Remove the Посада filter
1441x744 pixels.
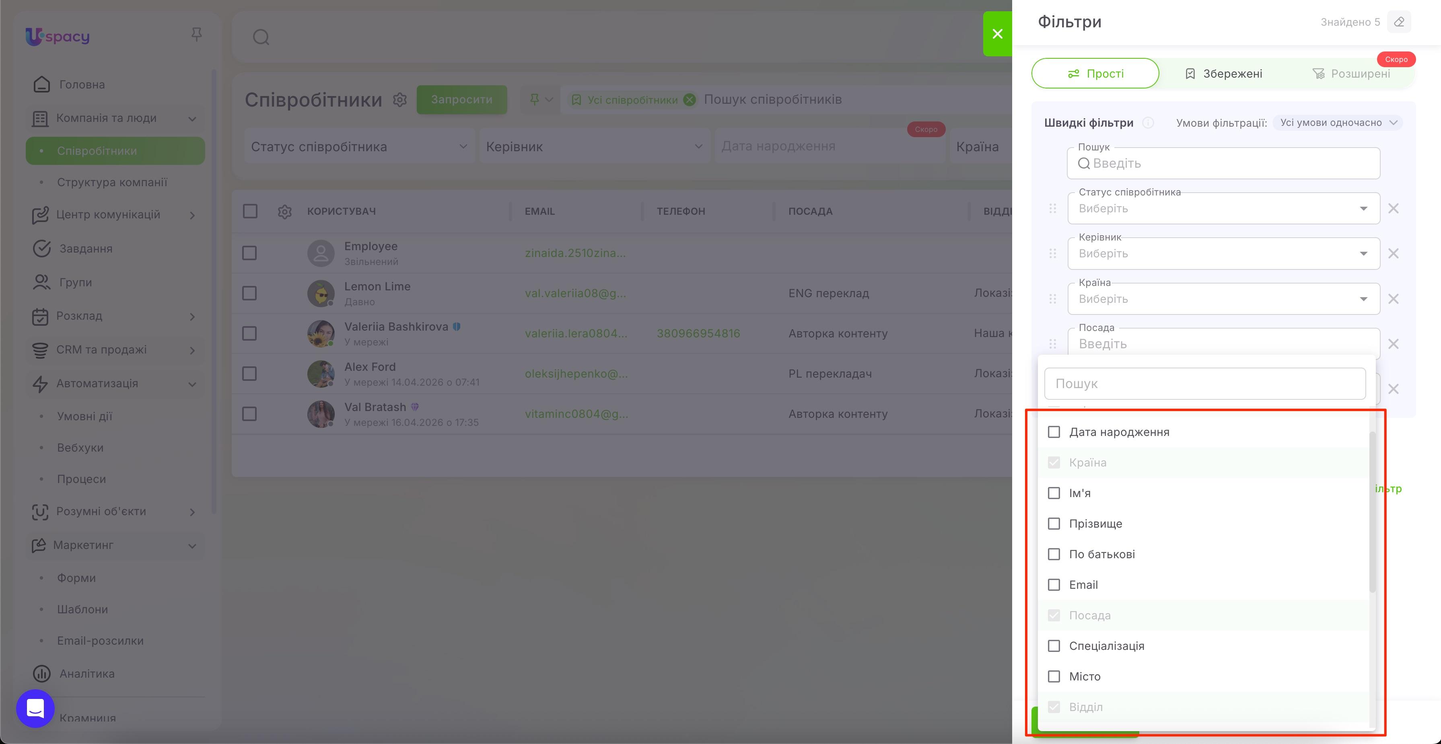1394,344
